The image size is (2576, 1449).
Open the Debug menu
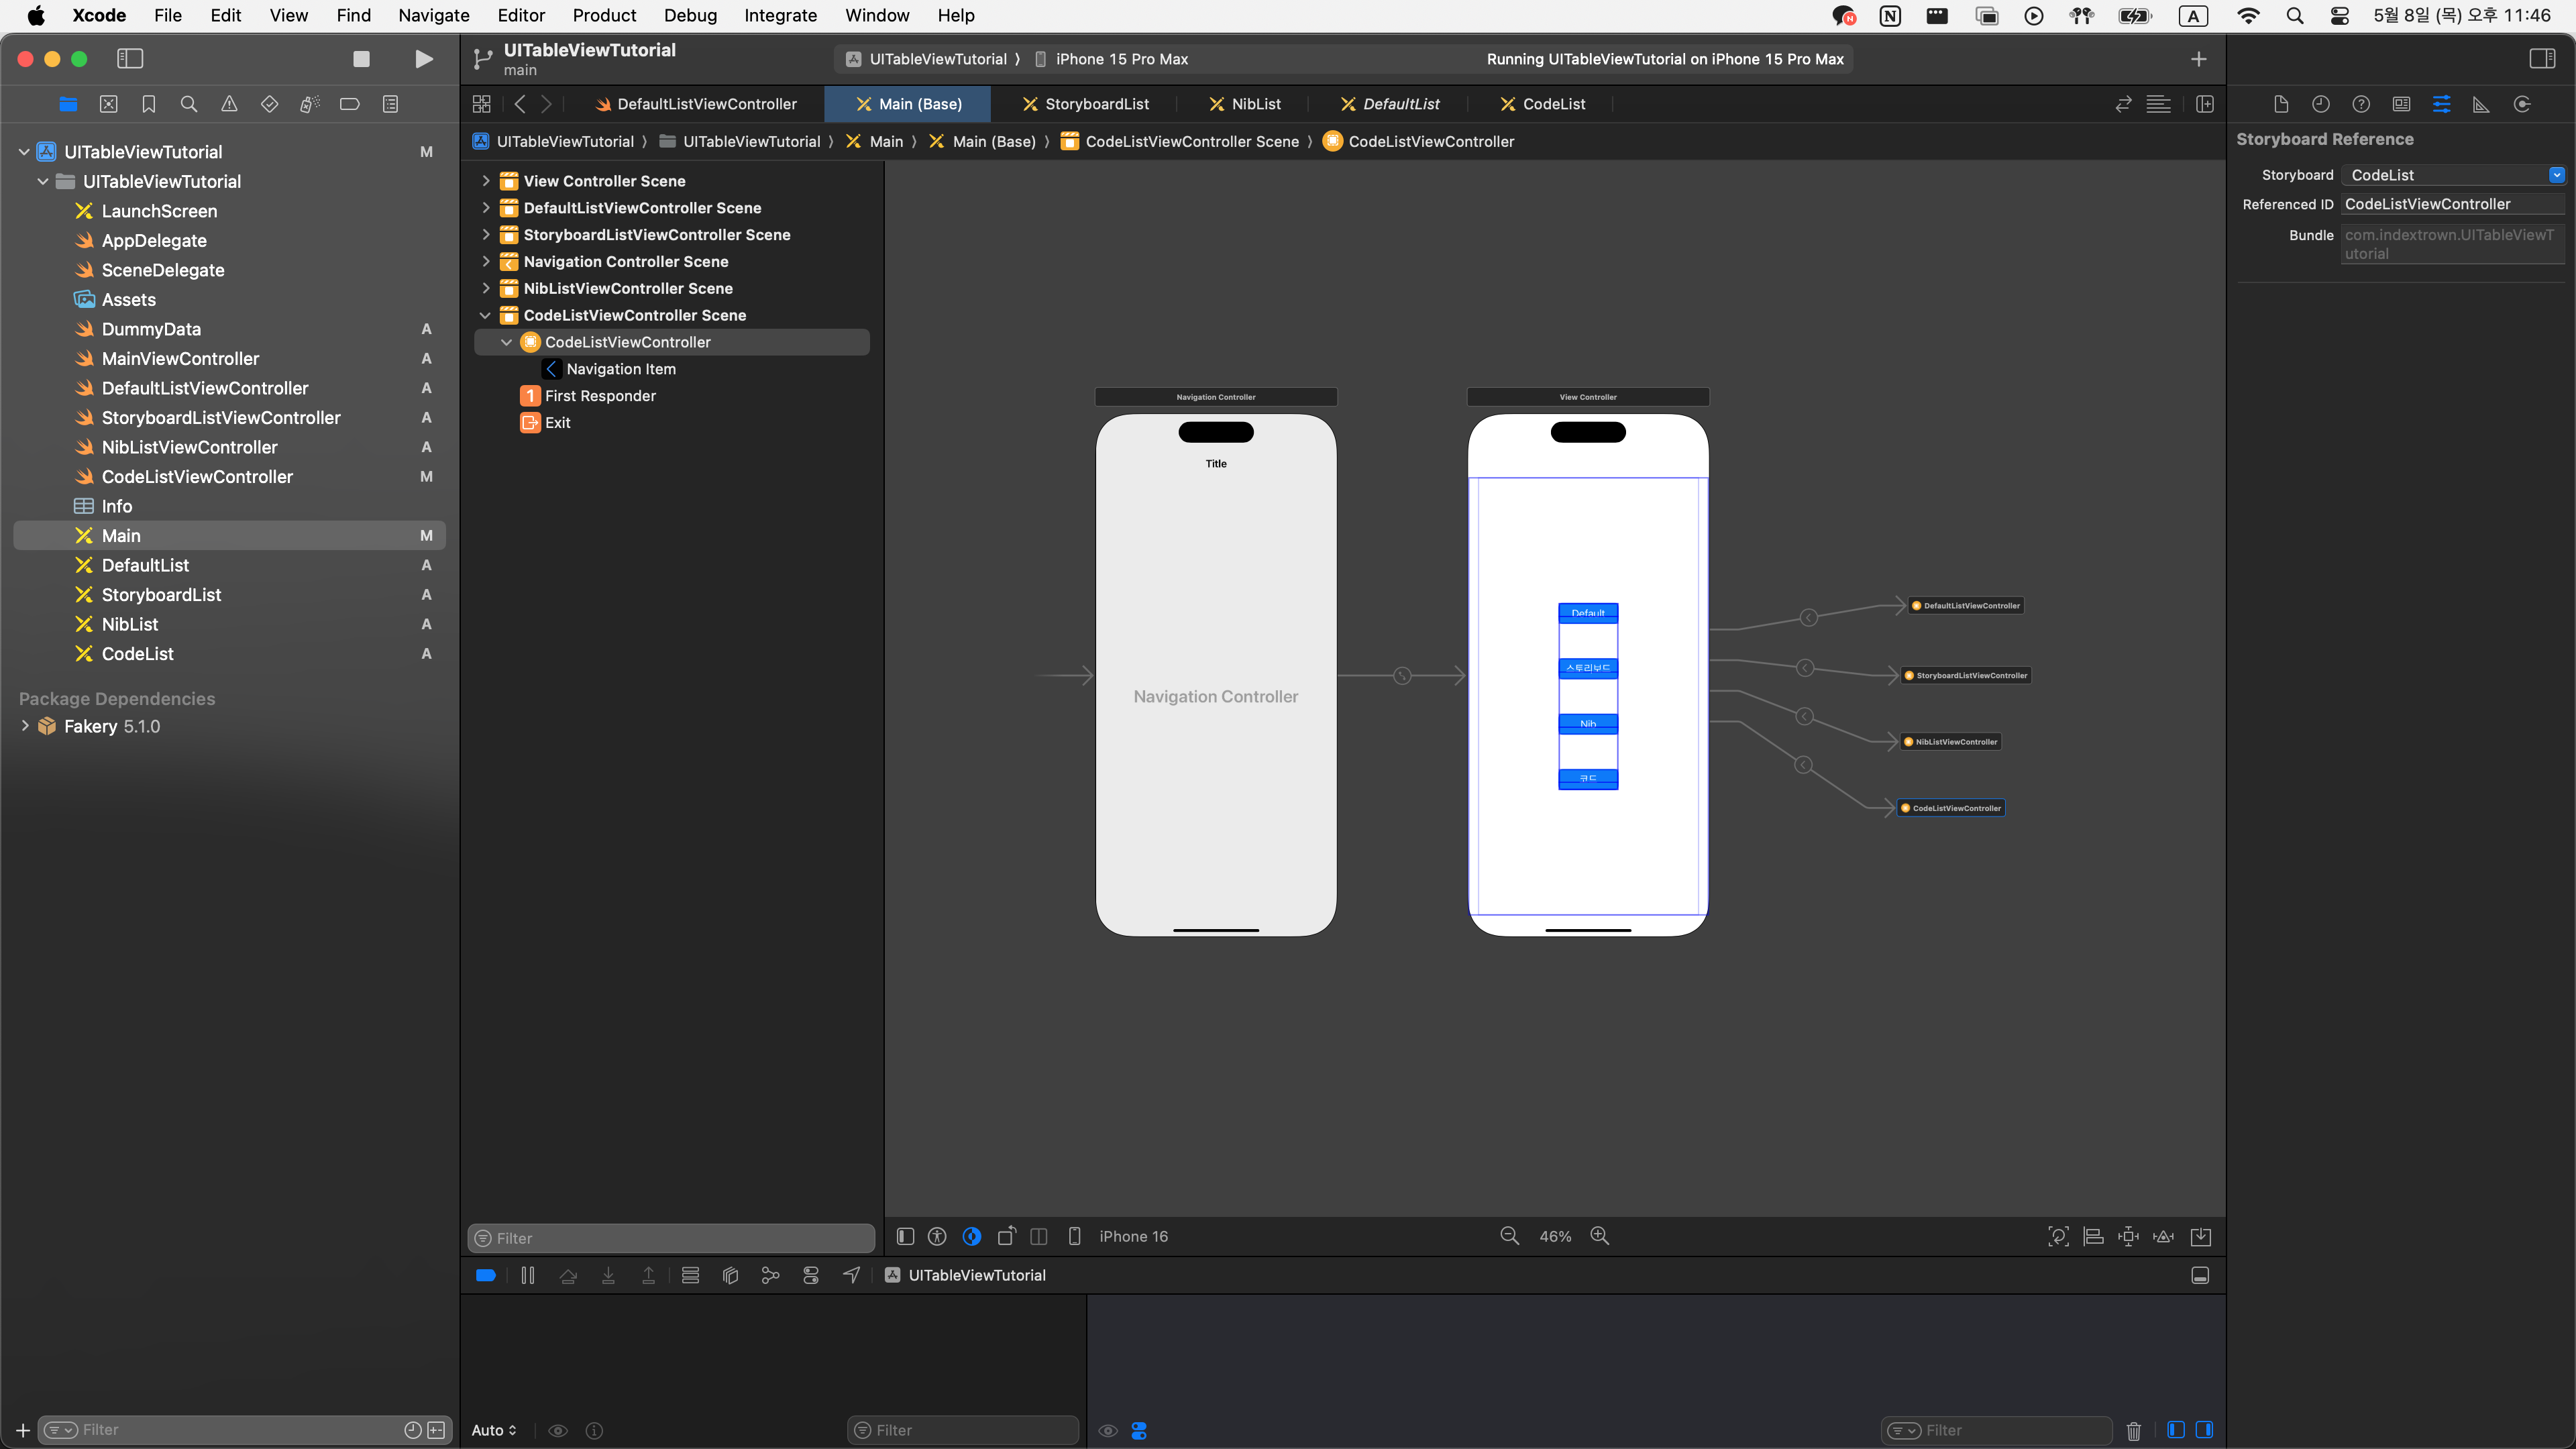tap(690, 15)
